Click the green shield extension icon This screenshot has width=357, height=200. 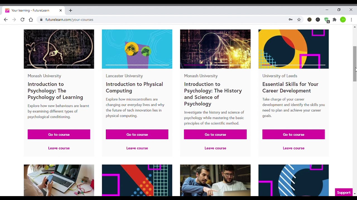tap(326, 20)
